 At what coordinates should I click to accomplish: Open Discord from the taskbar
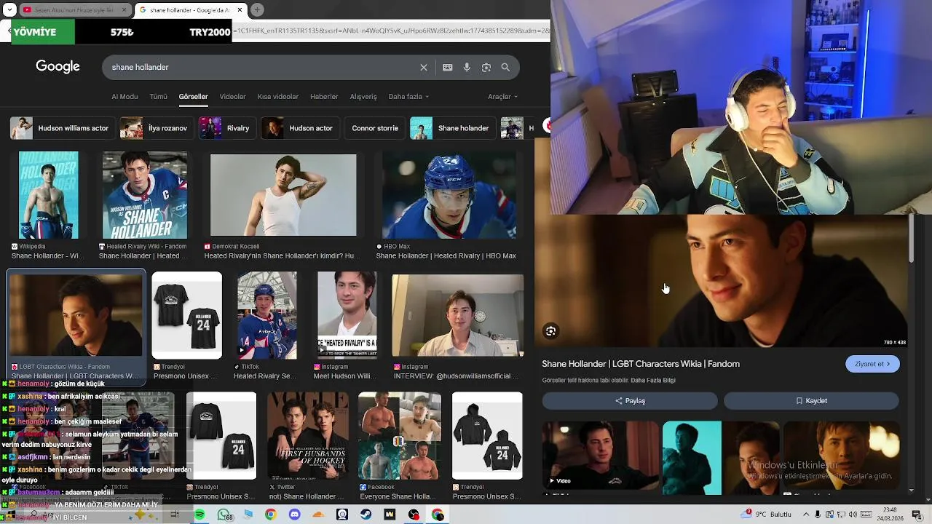pyautogui.click(x=294, y=515)
